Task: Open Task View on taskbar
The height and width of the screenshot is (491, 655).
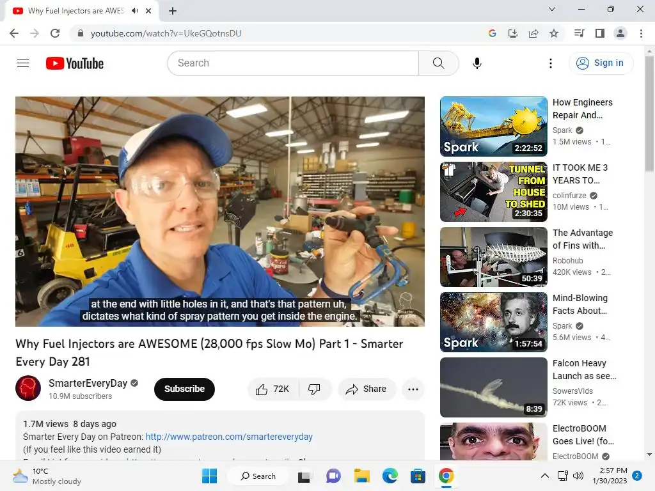Action: click(x=304, y=476)
